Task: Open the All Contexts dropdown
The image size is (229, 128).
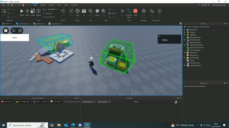Action: coord(104,102)
